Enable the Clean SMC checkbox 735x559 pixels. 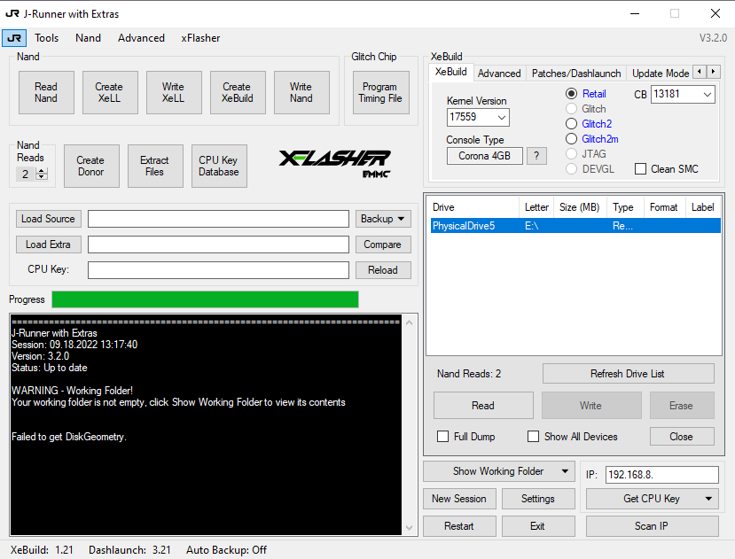pyautogui.click(x=640, y=168)
